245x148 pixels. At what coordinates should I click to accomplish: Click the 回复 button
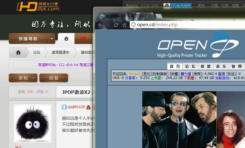[54, 78]
